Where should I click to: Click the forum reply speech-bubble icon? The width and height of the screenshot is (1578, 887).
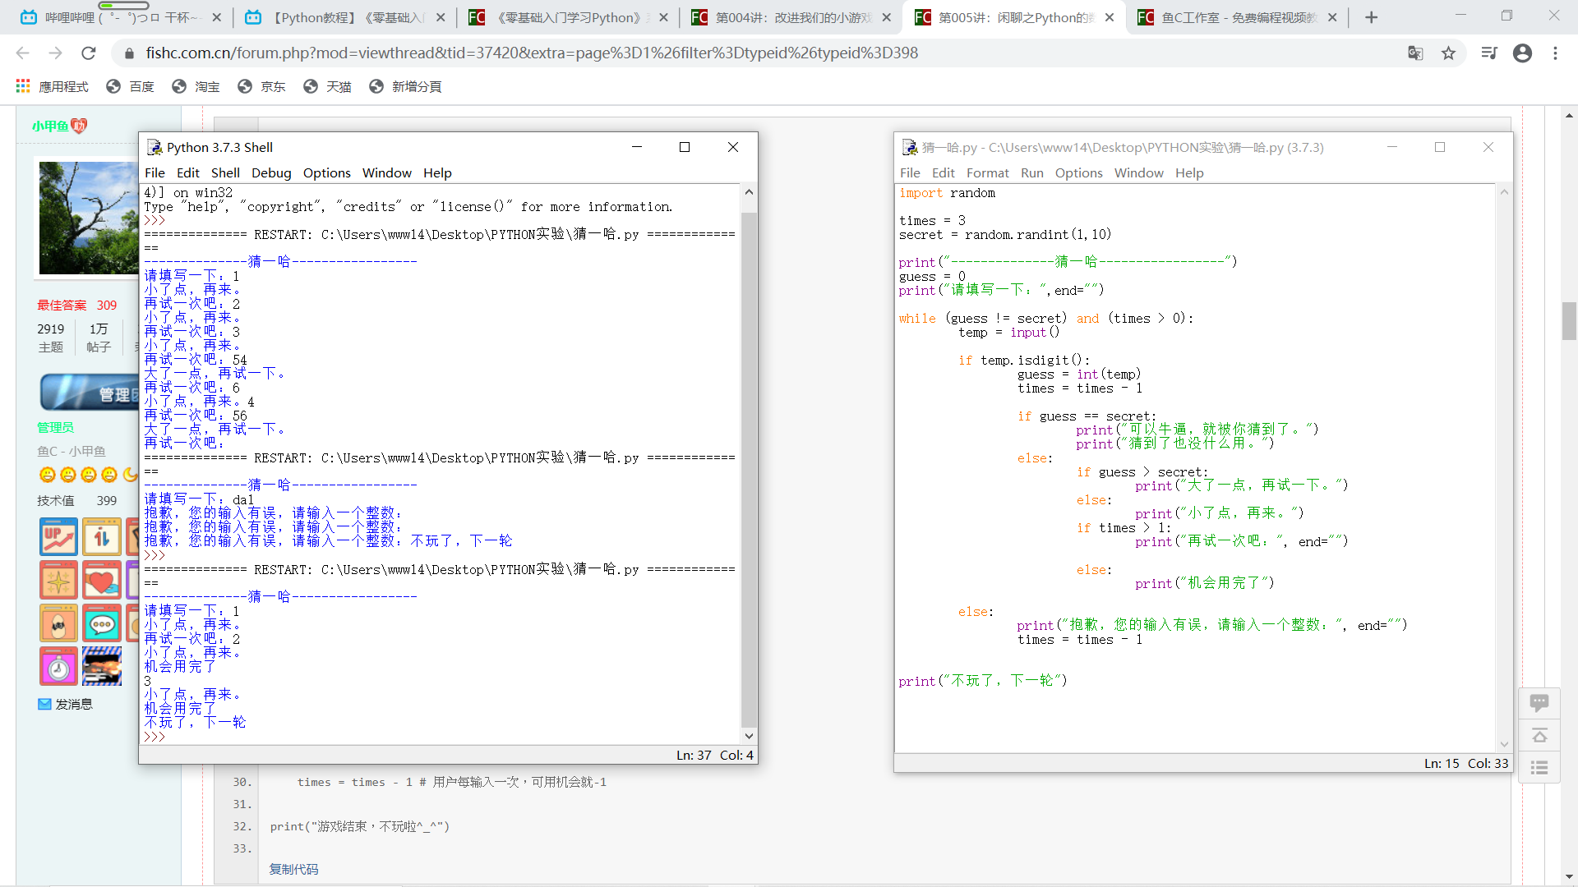pos(1539,703)
